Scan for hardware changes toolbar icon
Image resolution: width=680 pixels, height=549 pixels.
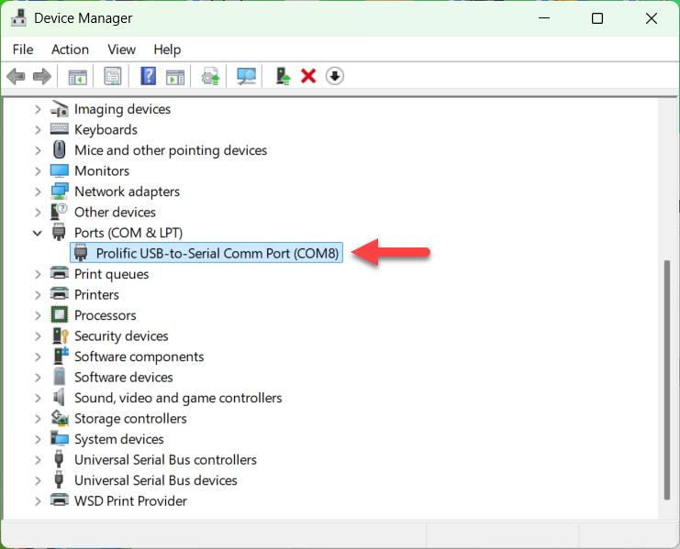[246, 77]
